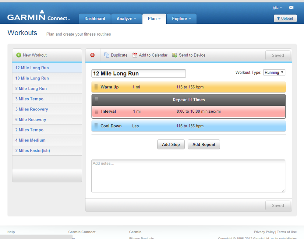Screen dimensions: 304x239
Task: Select the Plan tab
Action: (154, 19)
